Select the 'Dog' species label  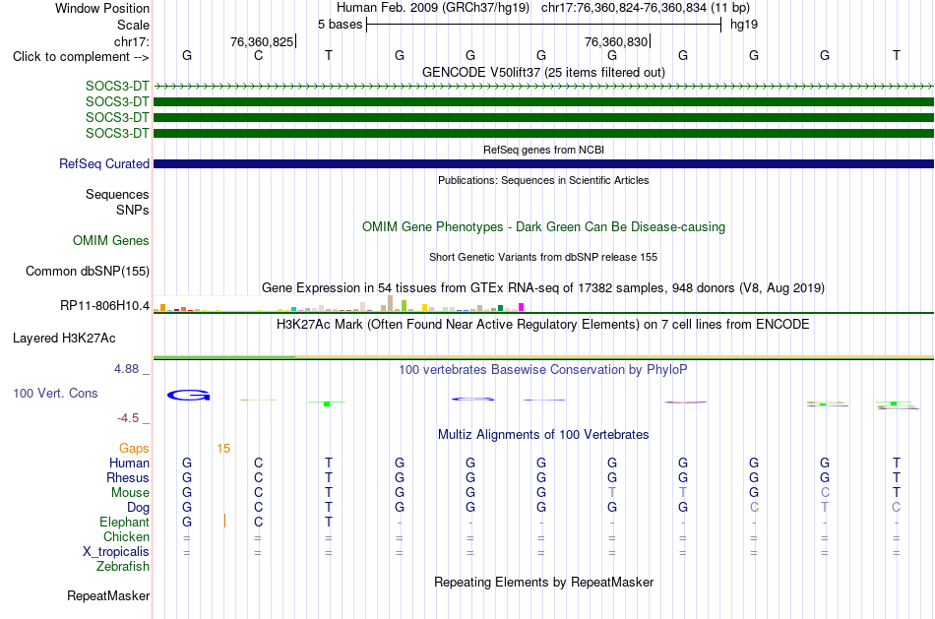pyautogui.click(x=139, y=508)
